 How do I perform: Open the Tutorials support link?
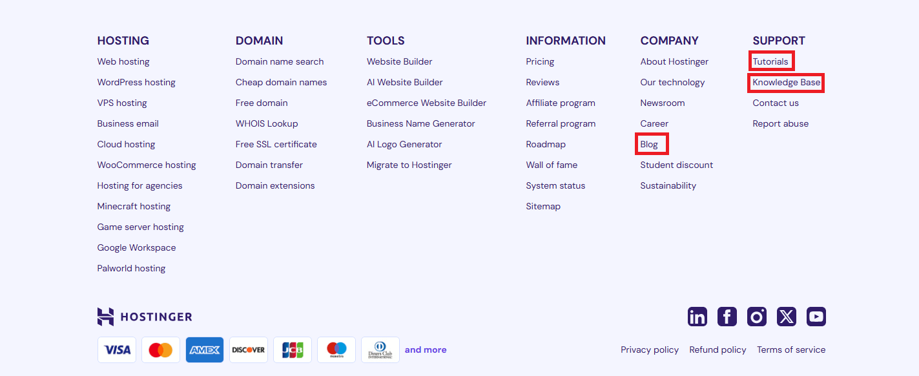point(770,61)
